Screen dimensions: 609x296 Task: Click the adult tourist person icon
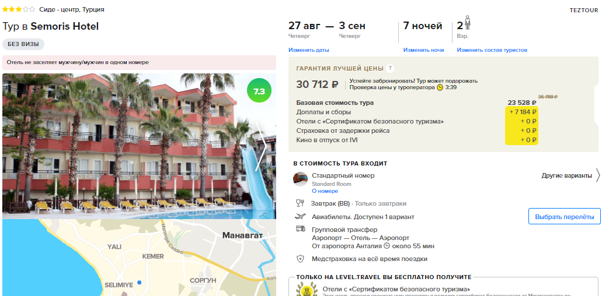(468, 23)
